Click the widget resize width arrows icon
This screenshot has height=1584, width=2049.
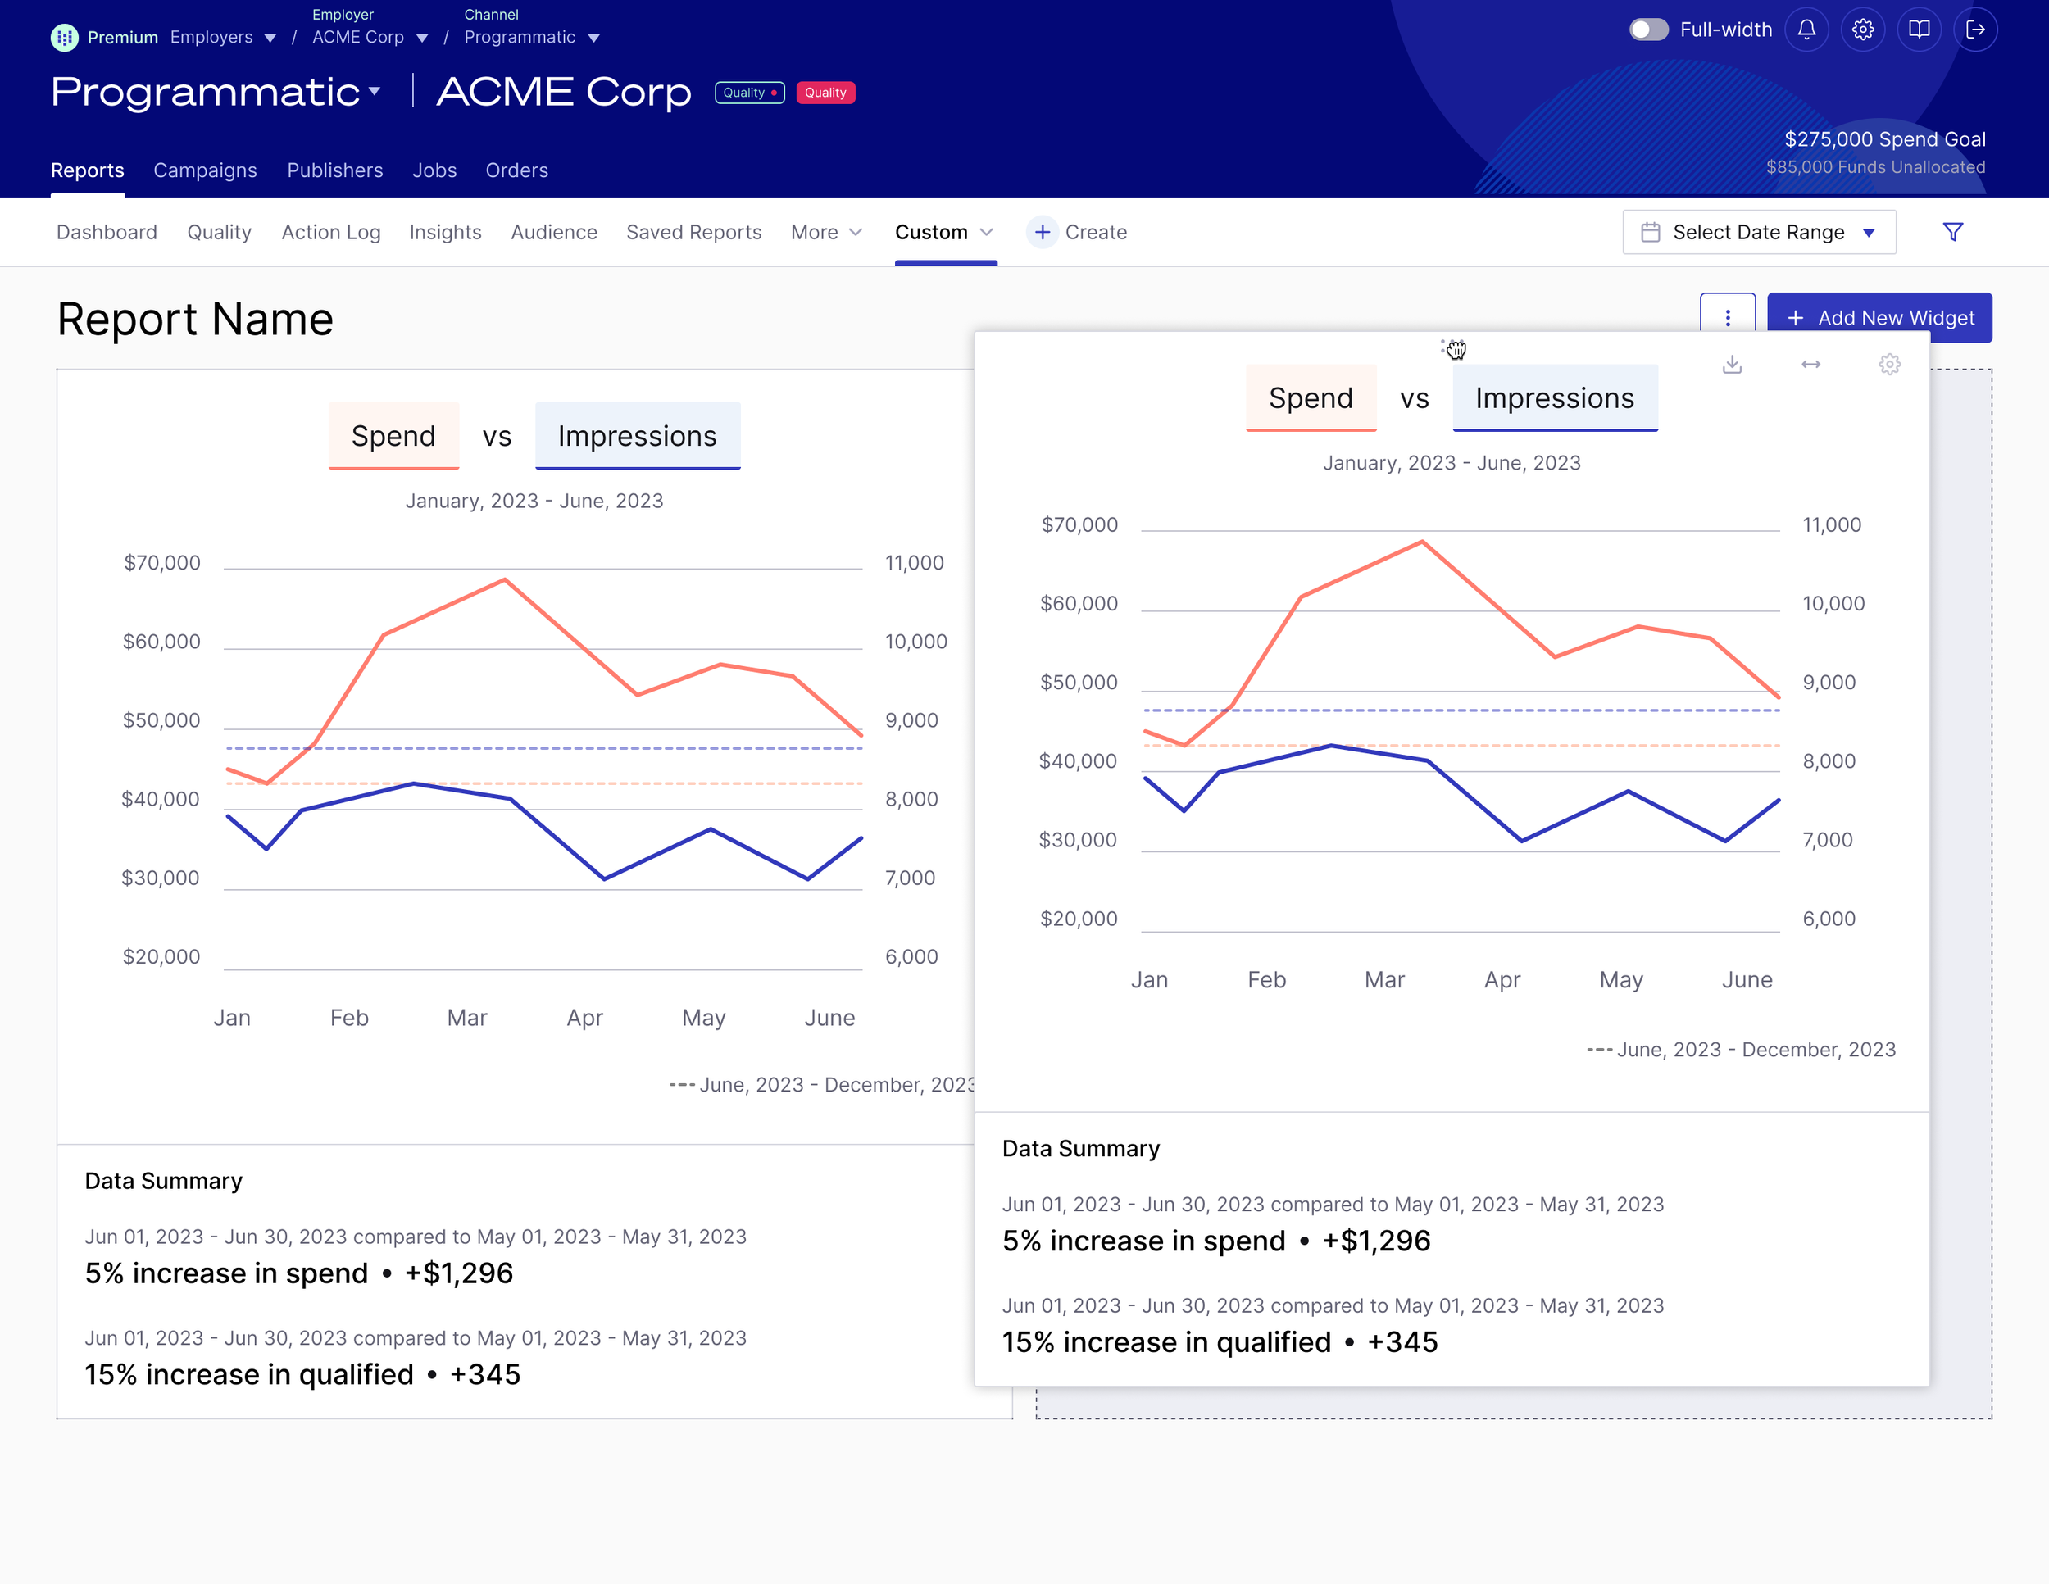pos(1810,365)
